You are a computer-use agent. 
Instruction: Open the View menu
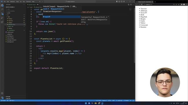coord(18,2)
